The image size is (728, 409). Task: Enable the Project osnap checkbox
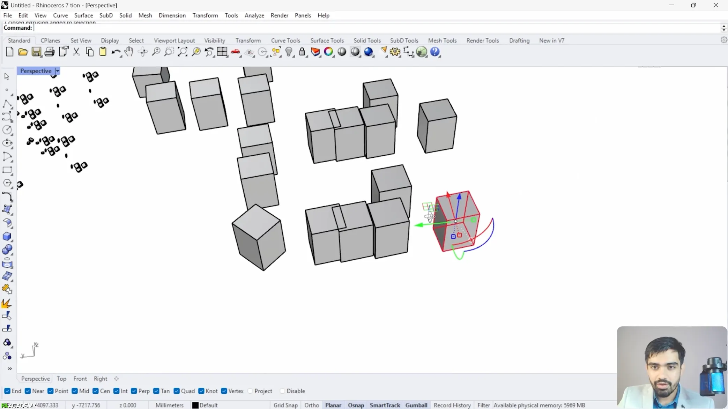[x=250, y=391]
